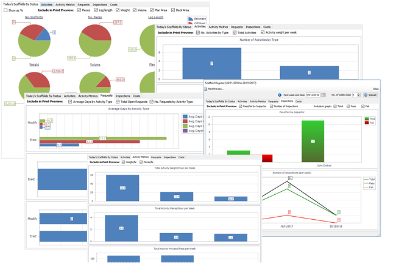Toggle the No. Activities by Type checkbox
Screen dimensions: 396x263
[198, 32]
